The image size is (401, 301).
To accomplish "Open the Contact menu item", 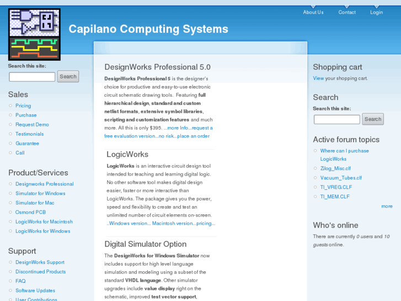I will (x=347, y=12).
